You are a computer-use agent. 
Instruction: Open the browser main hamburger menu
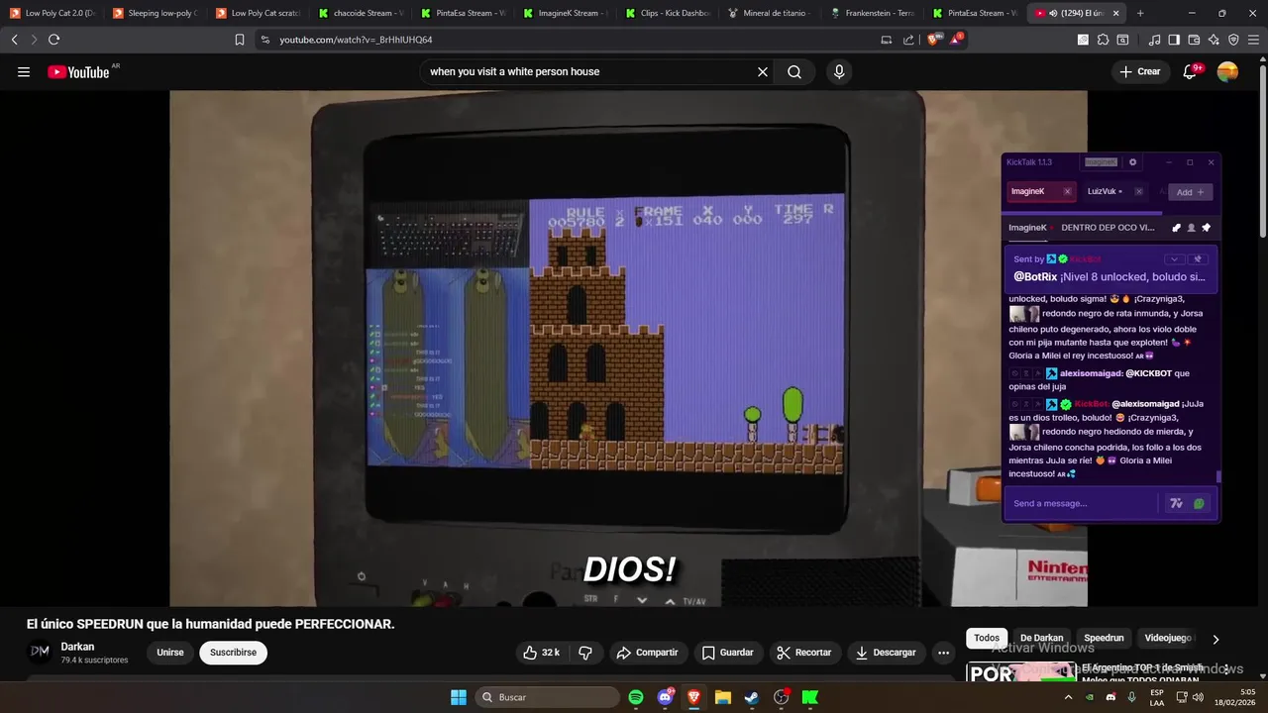[1253, 40]
